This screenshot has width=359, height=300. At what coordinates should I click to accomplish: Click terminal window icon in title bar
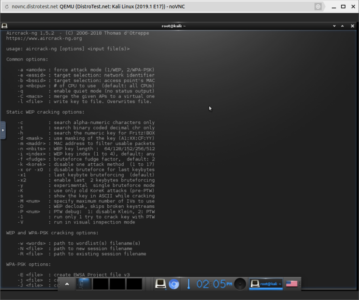tap(4, 26)
